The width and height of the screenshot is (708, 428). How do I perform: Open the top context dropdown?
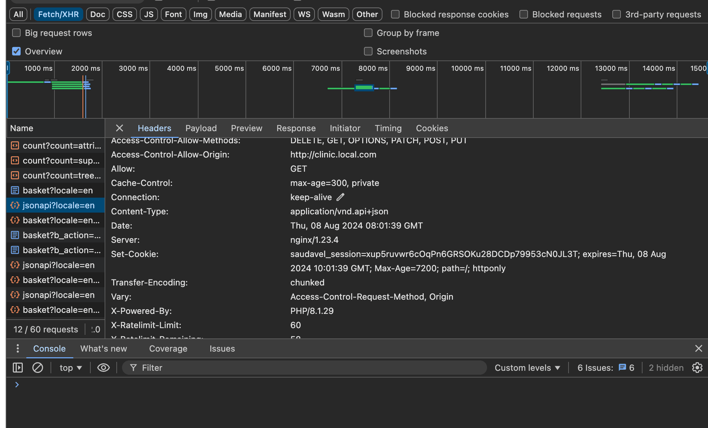pyautogui.click(x=71, y=368)
